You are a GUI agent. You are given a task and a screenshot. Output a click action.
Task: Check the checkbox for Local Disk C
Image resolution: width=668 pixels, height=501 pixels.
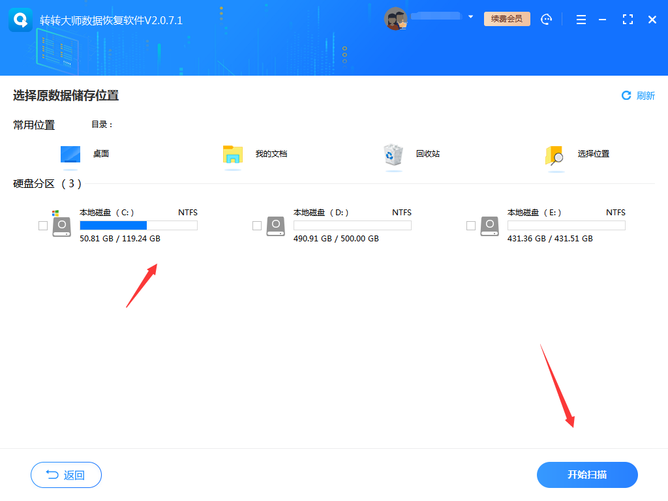[x=42, y=225]
